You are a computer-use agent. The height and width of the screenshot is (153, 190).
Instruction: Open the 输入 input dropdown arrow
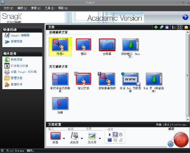[x=64, y=138]
